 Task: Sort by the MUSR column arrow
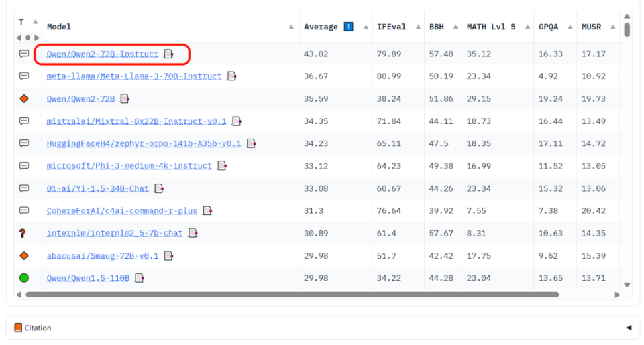coord(612,27)
